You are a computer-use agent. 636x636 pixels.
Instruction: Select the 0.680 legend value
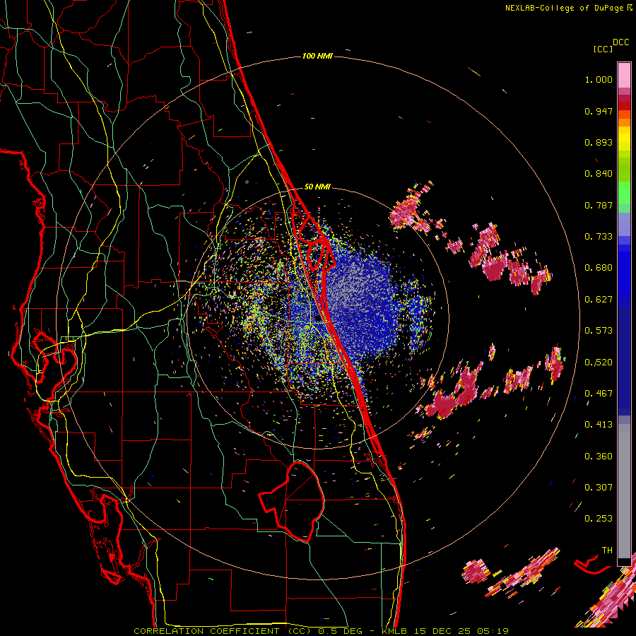tap(599, 268)
